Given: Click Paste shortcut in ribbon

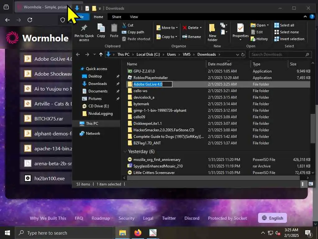Looking at the screenshot, I should 136,39.
